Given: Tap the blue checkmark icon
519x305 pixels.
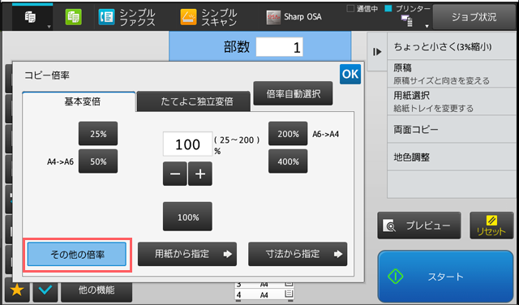Looking at the screenshot, I should click(x=45, y=290).
